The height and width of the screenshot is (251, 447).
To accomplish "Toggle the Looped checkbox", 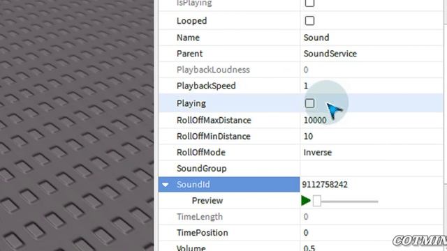I will point(309,21).
